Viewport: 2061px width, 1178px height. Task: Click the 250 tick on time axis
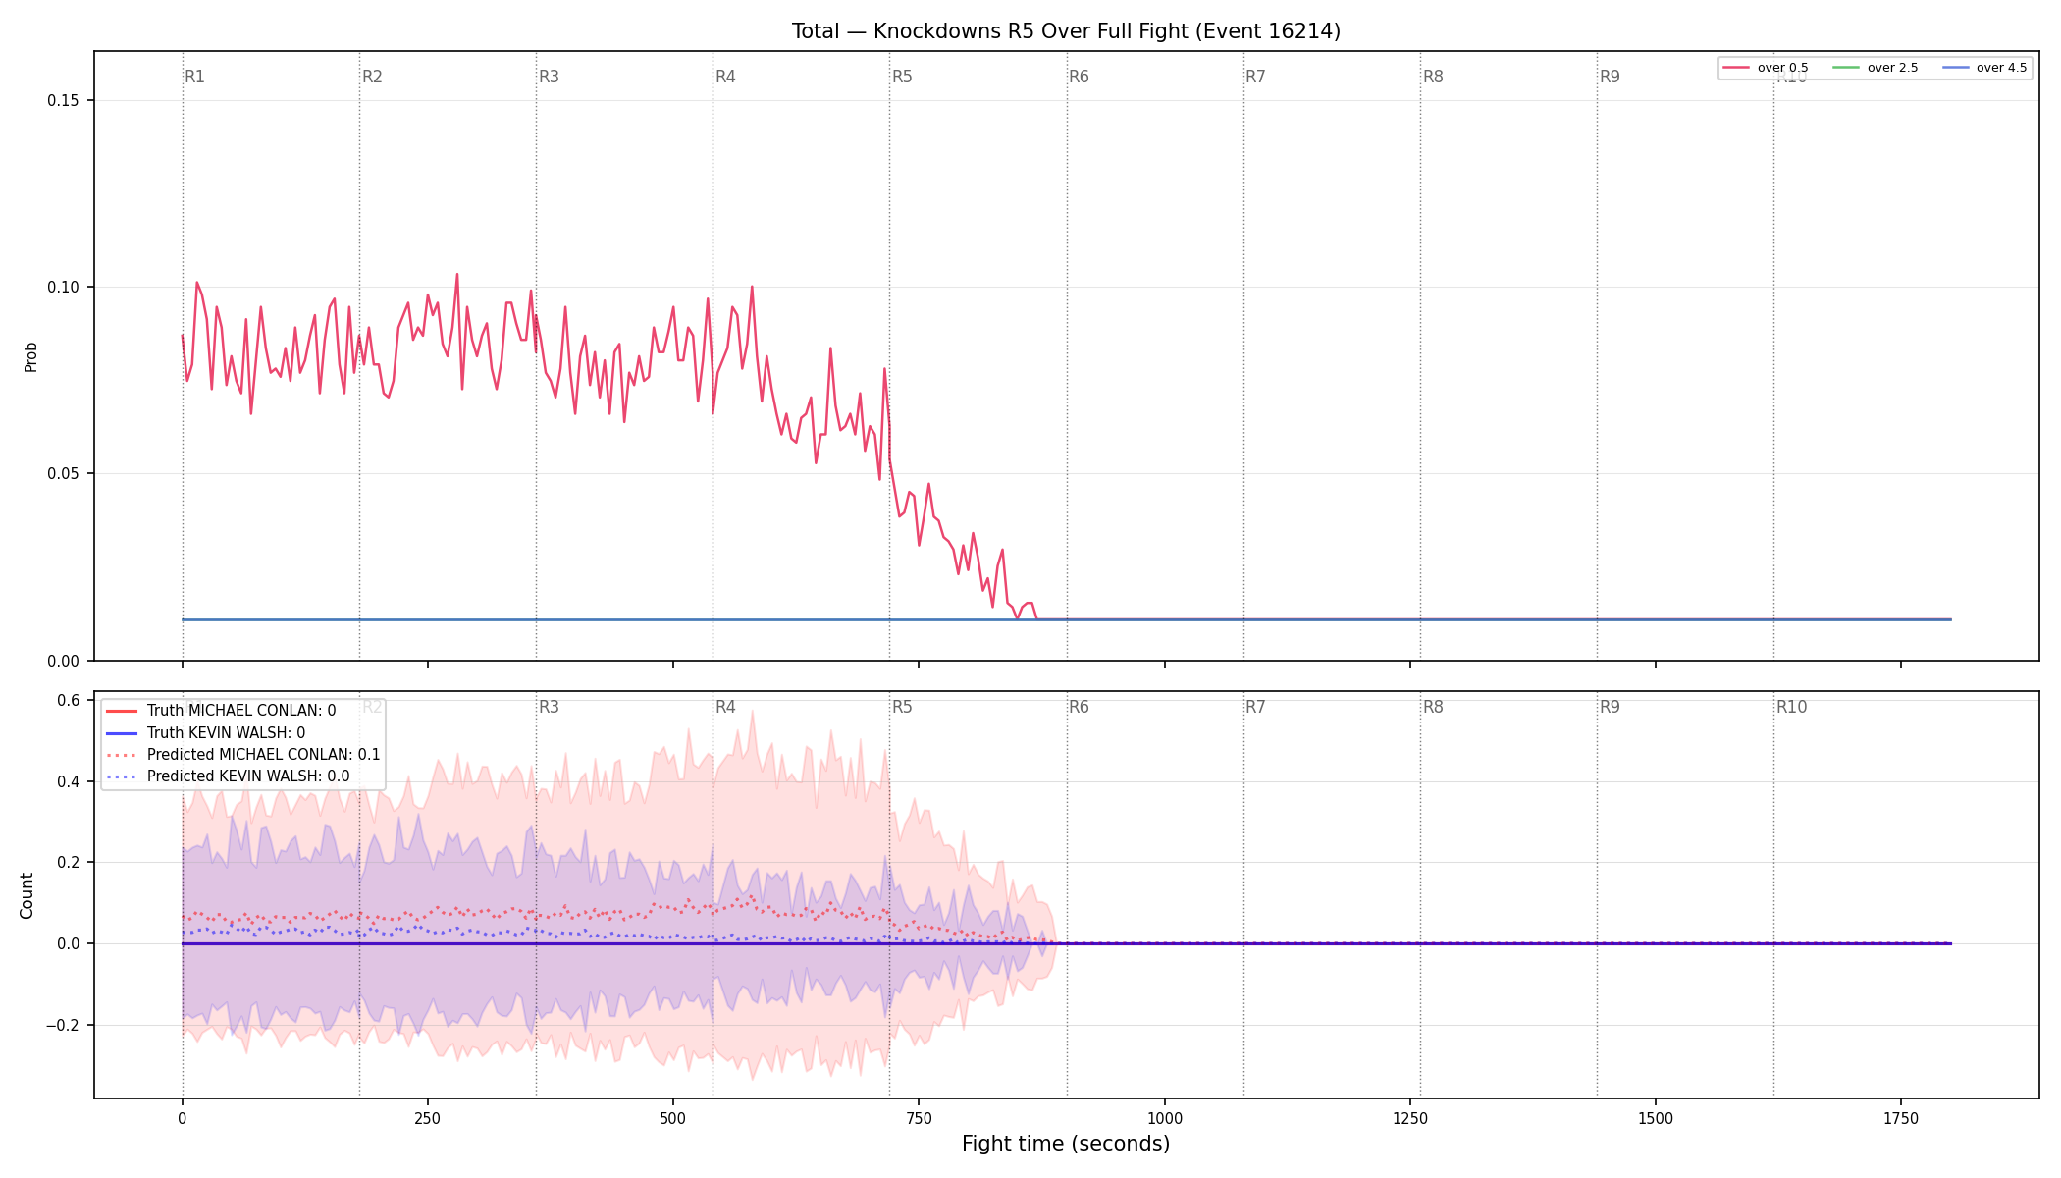pos(427,1118)
